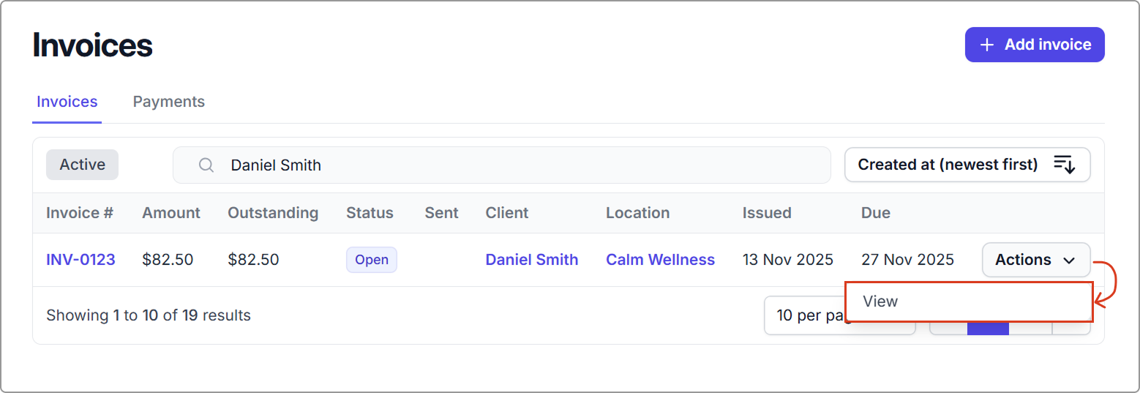Open the 10 per page selector

pos(805,315)
